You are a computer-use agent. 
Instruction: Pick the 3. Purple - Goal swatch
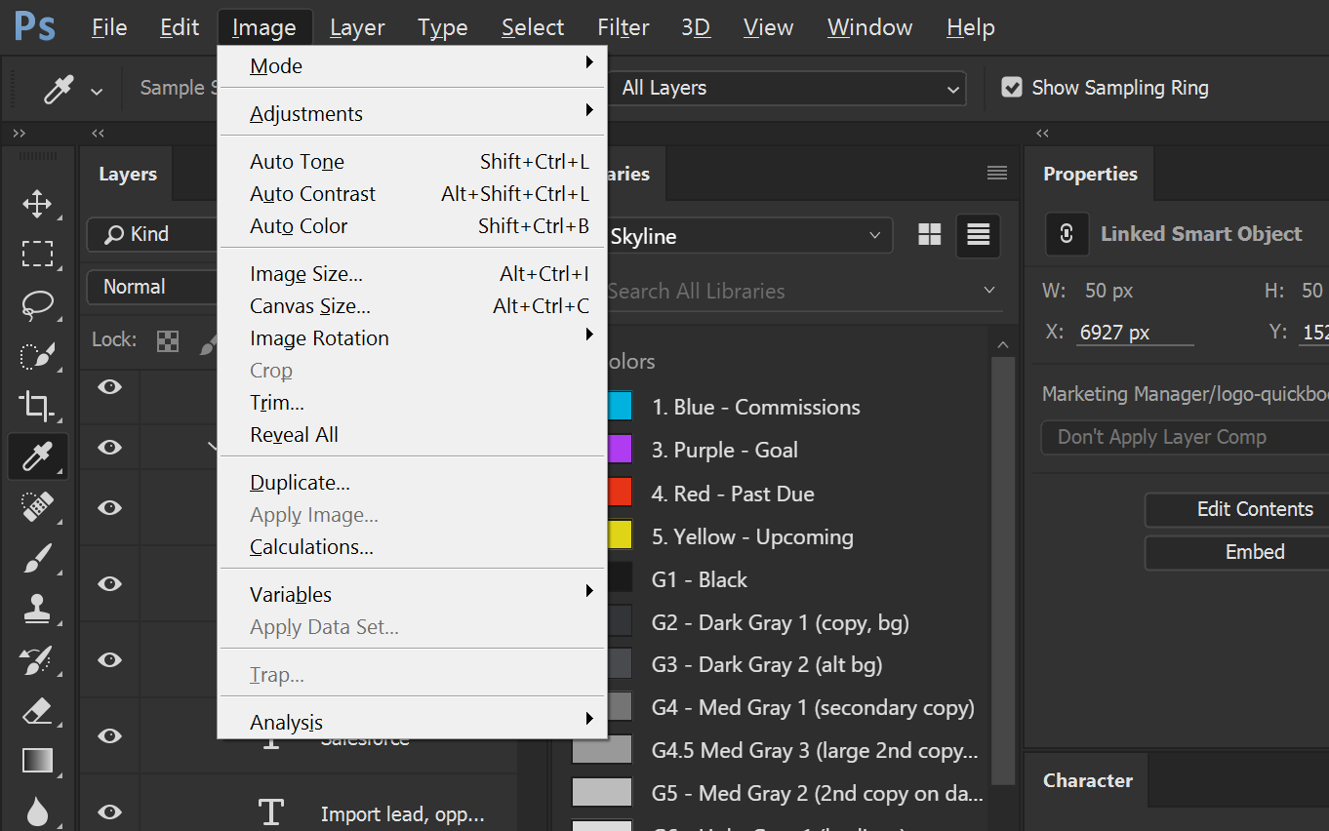coord(619,450)
